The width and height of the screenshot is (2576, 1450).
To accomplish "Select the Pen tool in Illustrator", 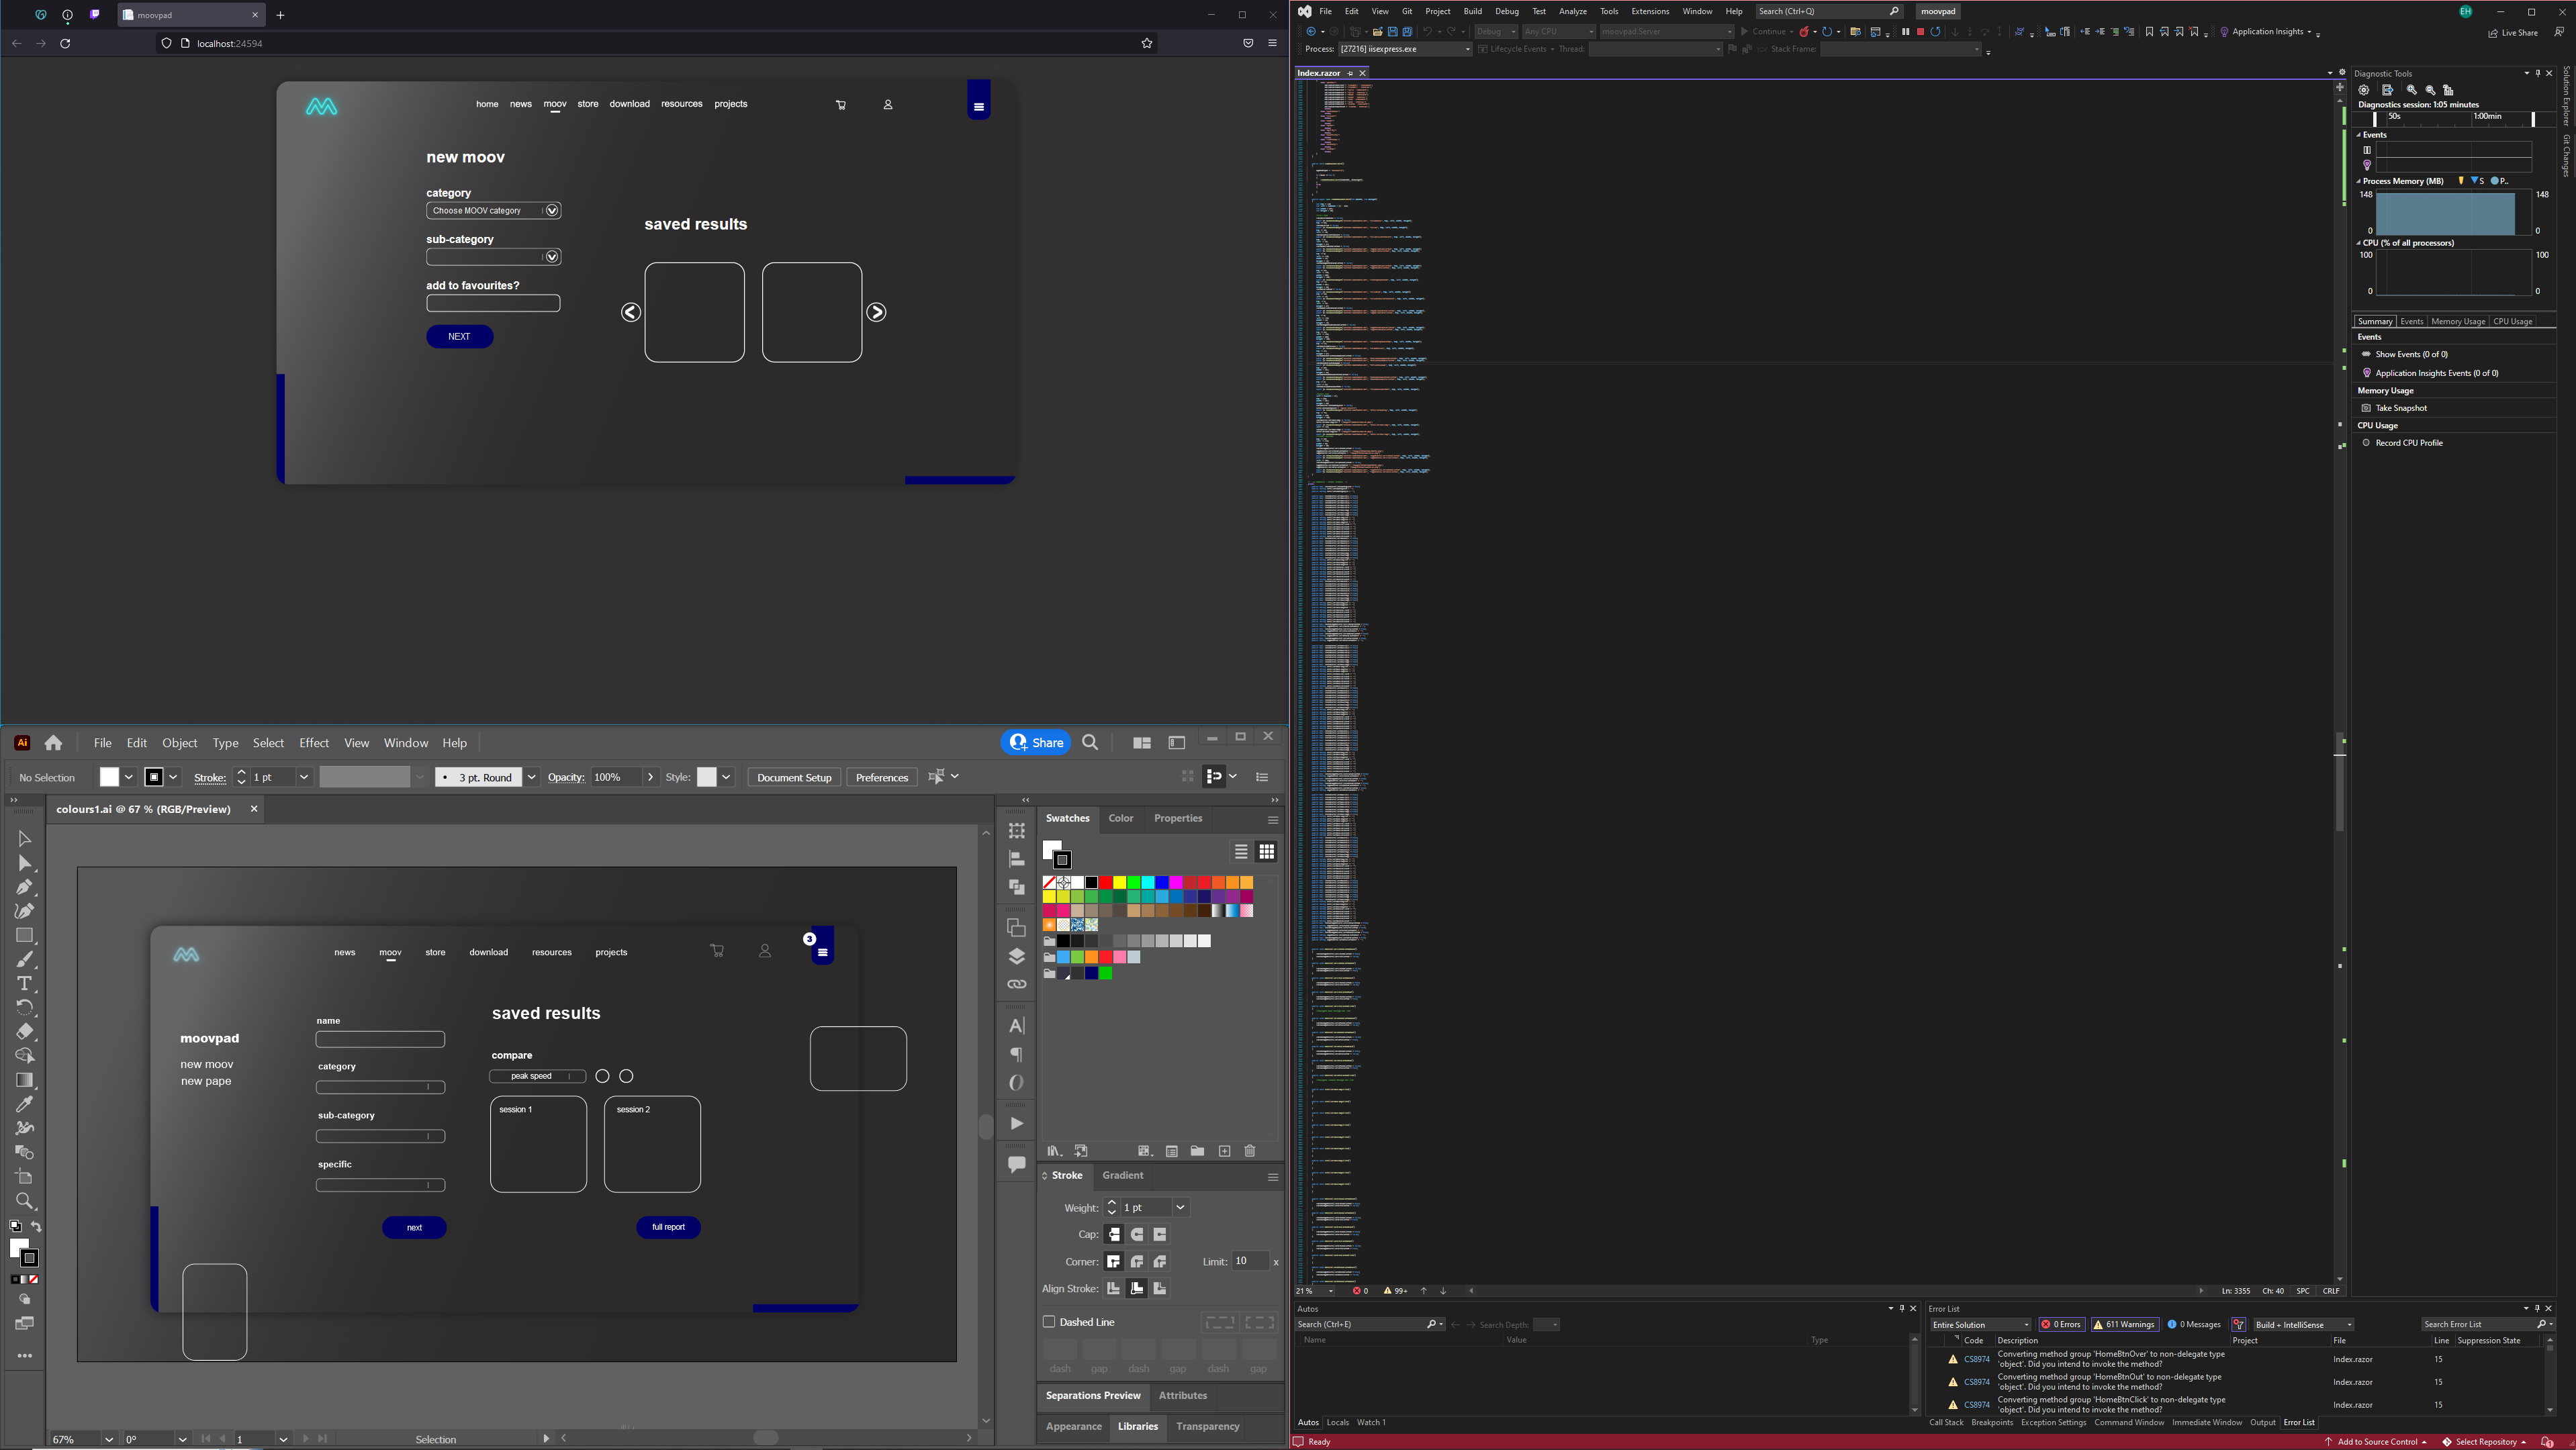I will (x=24, y=887).
